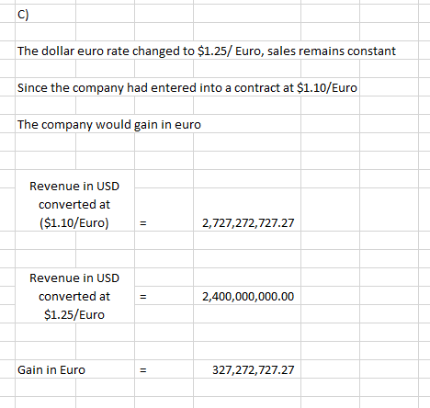
Task: Select the cell 'The company would gain in euro'
Action: [109, 124]
